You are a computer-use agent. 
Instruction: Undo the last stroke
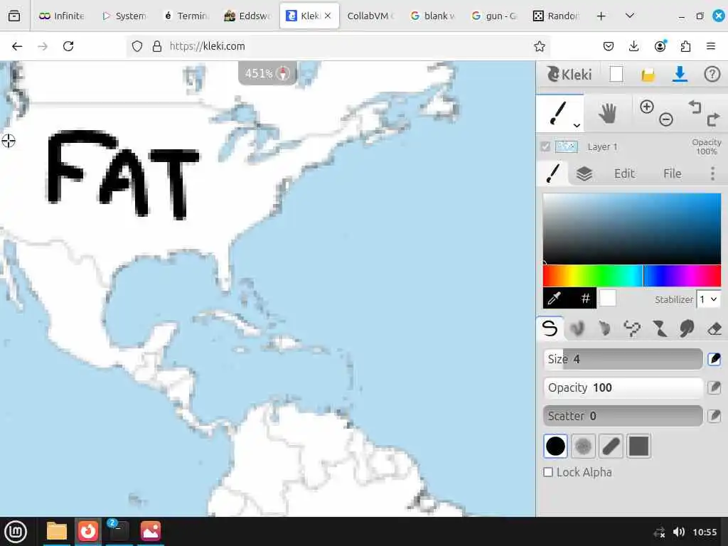[x=695, y=107]
